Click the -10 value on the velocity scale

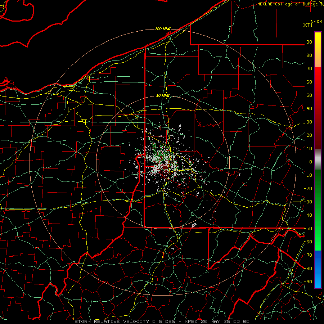308,175
